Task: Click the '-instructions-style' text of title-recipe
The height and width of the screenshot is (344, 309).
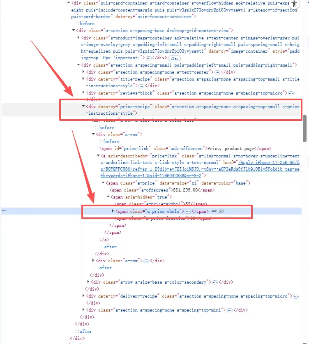Action: 109,86
